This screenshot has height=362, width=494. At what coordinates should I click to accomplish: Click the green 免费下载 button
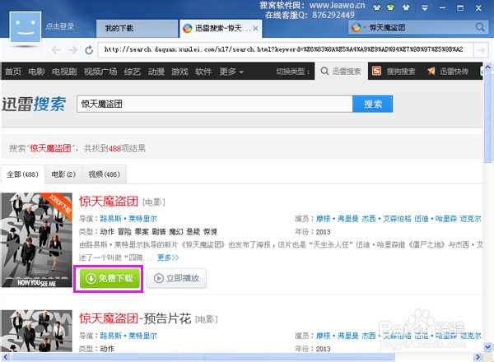[110, 278]
